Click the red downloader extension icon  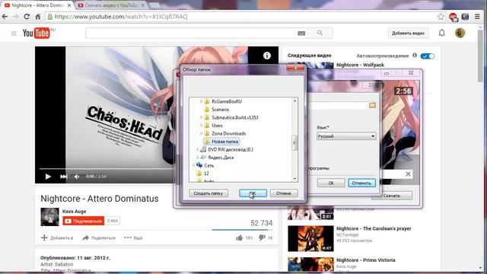tap(454, 17)
